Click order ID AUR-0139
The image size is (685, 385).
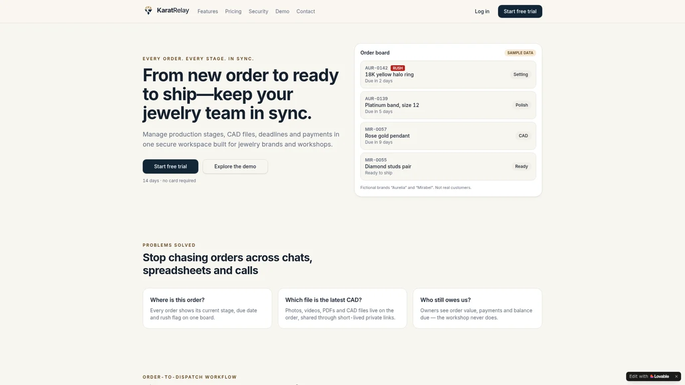point(376,99)
